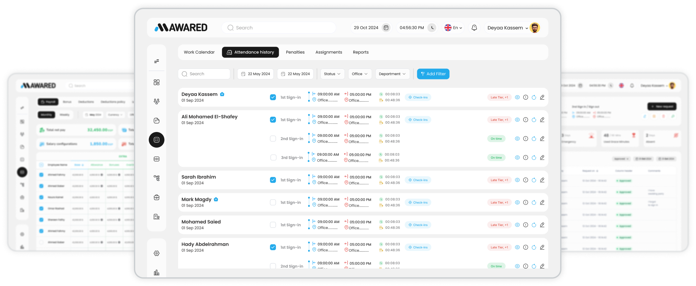Click the top Search field in header

[279, 28]
